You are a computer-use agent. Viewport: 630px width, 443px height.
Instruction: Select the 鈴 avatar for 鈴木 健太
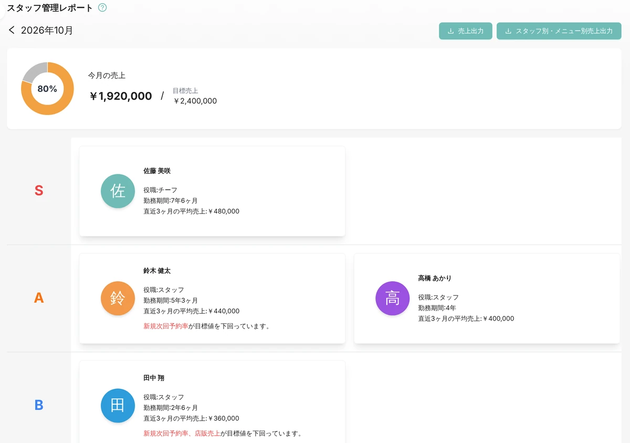(x=118, y=298)
